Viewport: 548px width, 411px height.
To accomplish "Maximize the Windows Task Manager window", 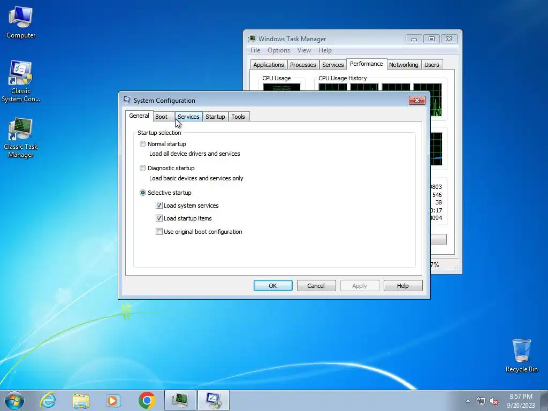I will pos(432,39).
